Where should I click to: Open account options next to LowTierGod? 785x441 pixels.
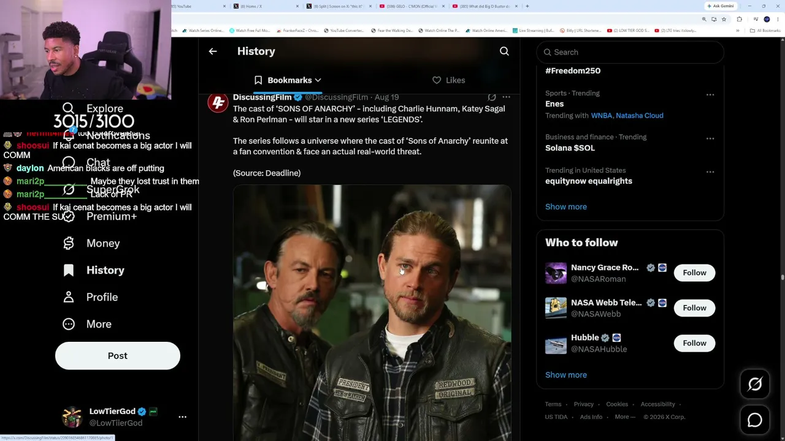(x=182, y=417)
